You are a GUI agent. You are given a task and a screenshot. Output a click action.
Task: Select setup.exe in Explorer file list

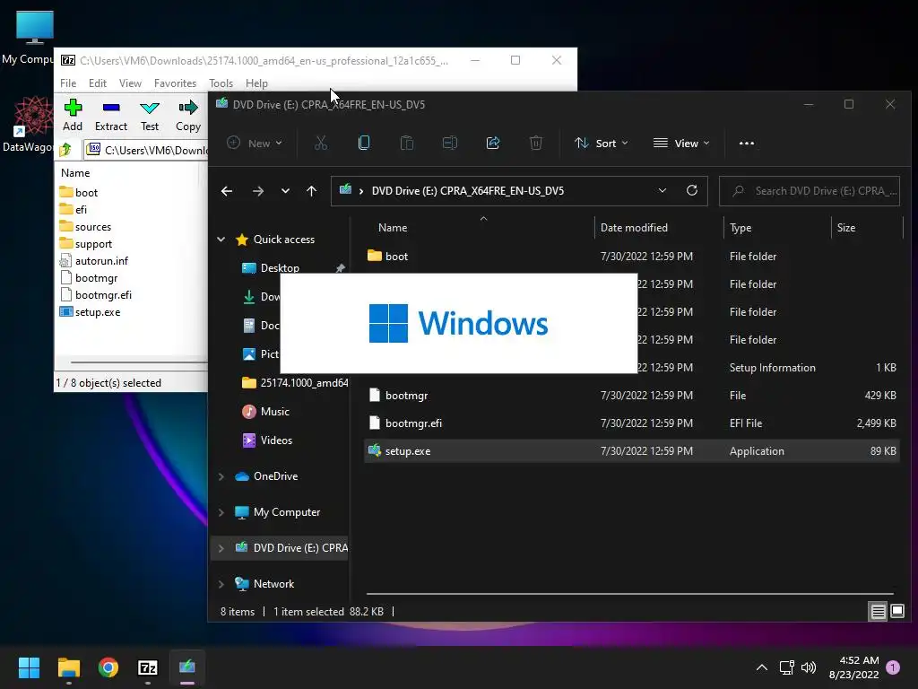pos(631,451)
